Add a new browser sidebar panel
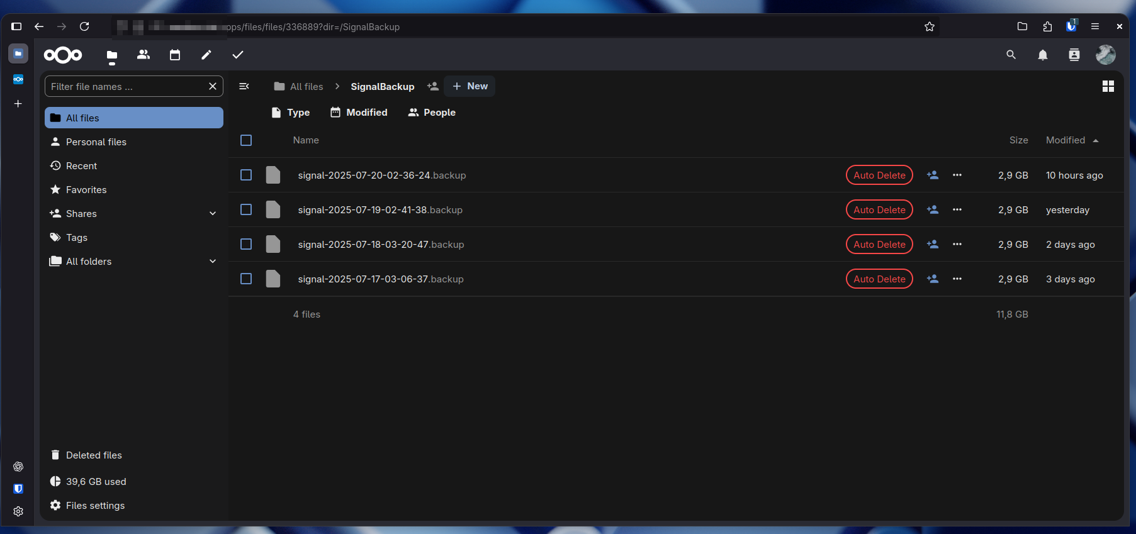The image size is (1136, 534). pyautogui.click(x=18, y=103)
